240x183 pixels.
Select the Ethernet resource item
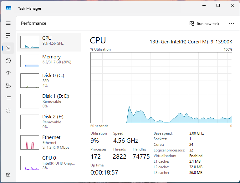click(x=49, y=142)
